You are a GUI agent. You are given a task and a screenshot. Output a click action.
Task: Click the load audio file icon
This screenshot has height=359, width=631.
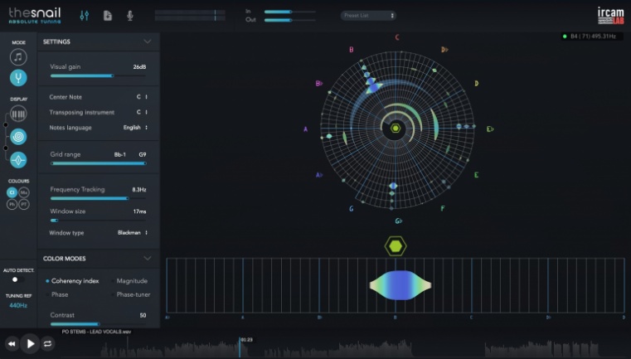coord(107,16)
